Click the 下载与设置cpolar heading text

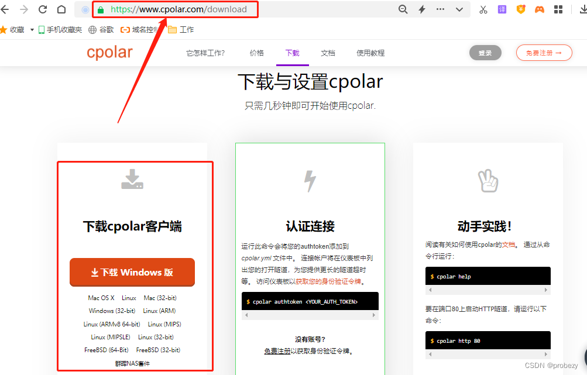(x=310, y=81)
